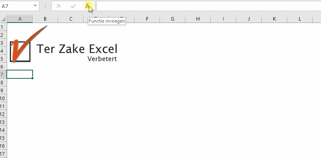Select row 6 header

[x=3, y=67]
